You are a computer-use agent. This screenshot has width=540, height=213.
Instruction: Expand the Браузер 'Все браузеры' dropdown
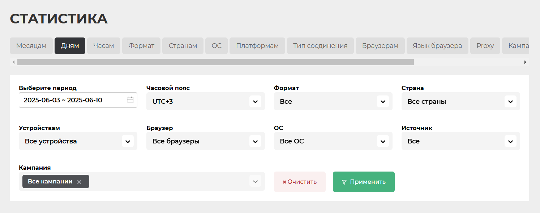tap(255, 141)
